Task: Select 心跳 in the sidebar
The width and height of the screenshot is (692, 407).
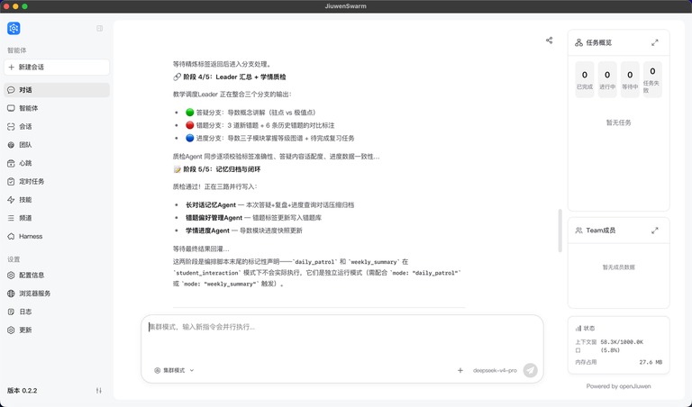Action: 57,163
